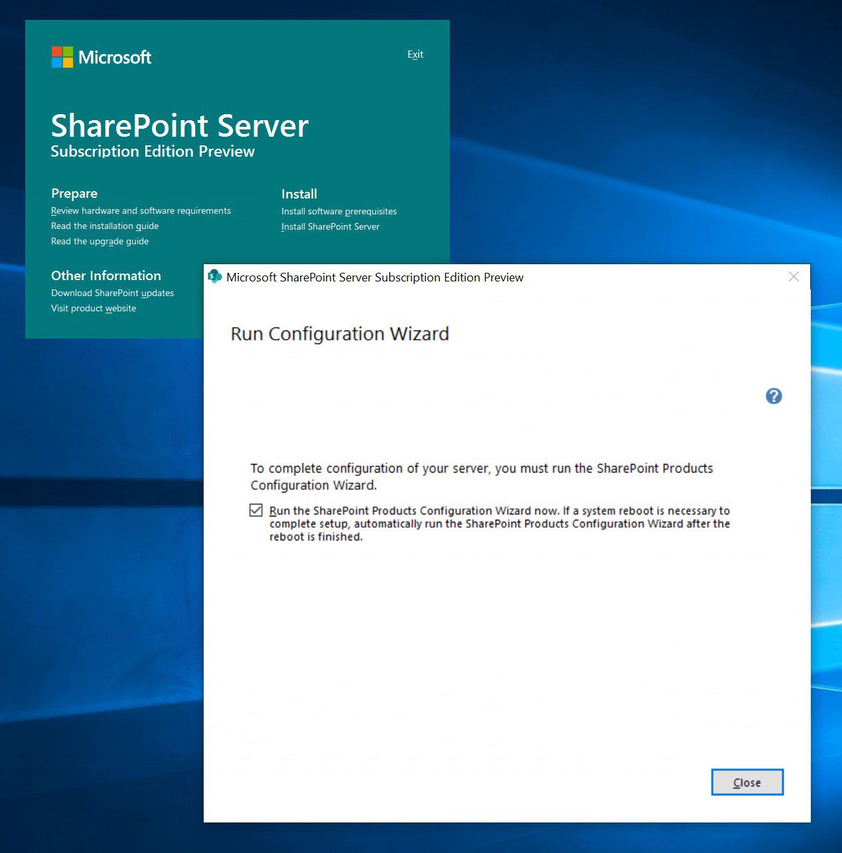
Task: Click Download SharePoint updates link
Action: click(112, 293)
